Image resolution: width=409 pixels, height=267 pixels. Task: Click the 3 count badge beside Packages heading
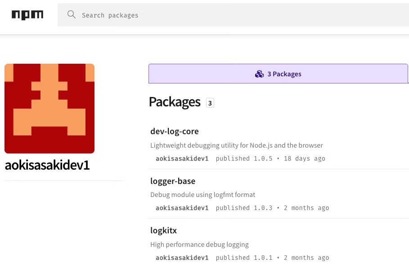210,103
